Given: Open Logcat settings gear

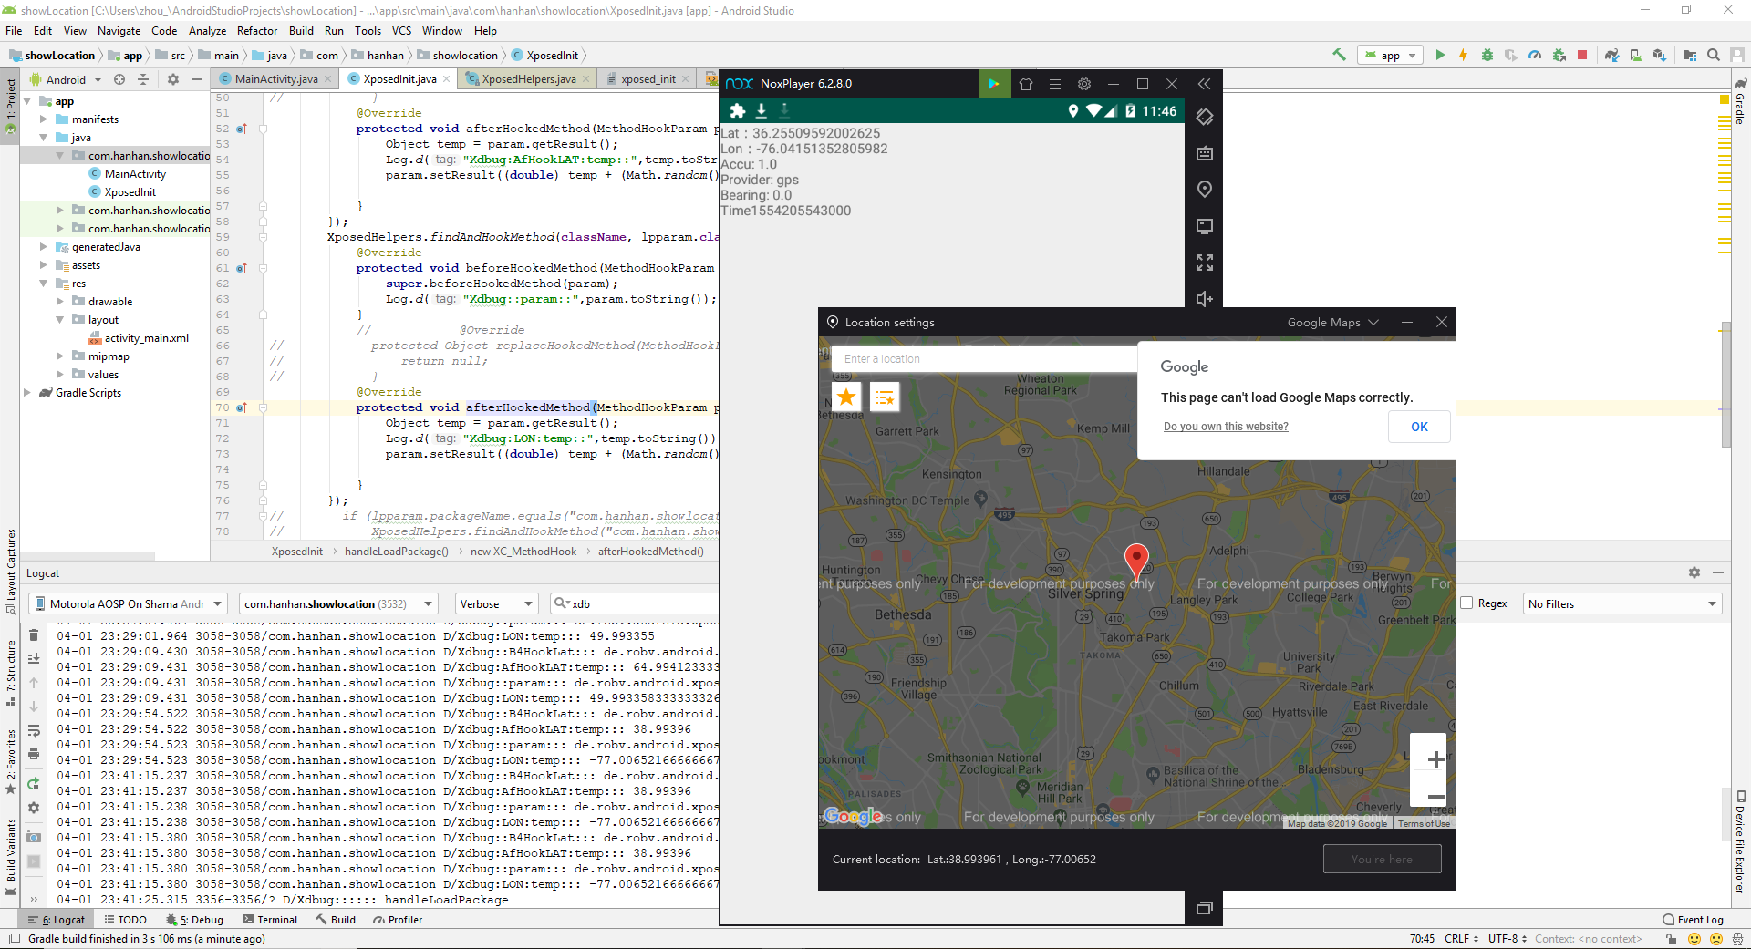Looking at the screenshot, I should click(1694, 572).
